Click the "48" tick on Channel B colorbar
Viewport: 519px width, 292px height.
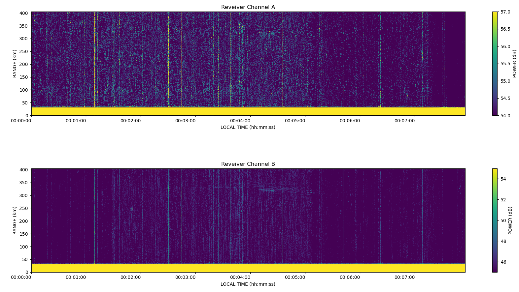point(503,241)
